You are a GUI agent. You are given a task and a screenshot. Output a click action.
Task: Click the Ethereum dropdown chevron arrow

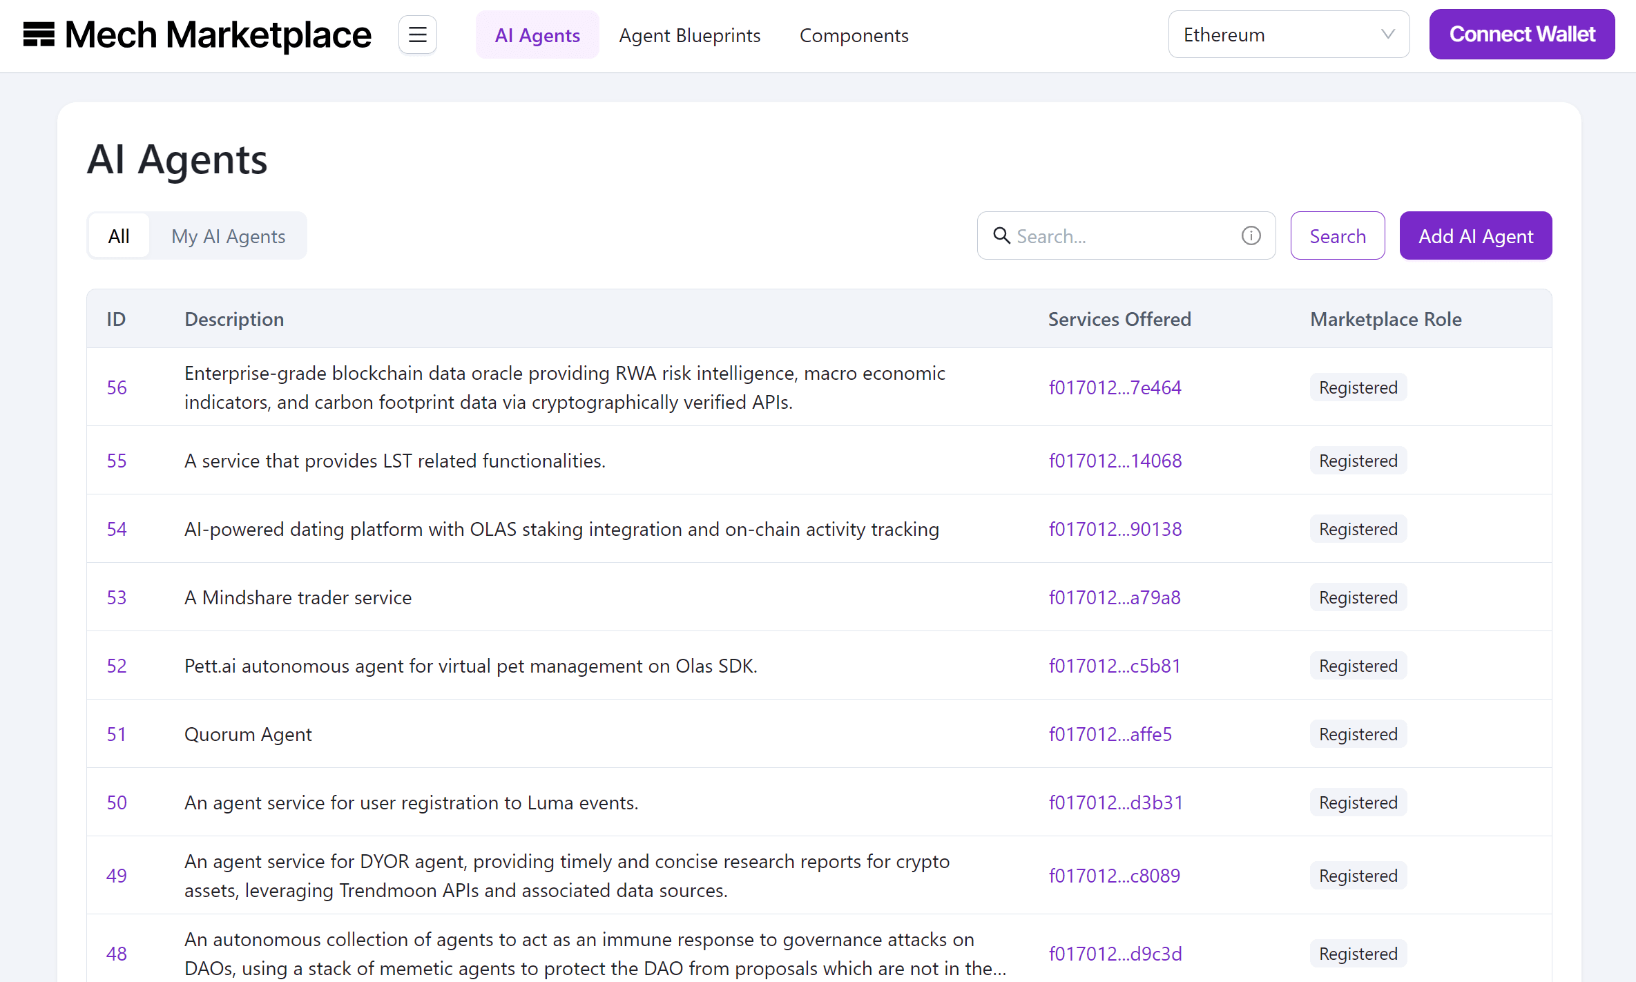coord(1387,35)
